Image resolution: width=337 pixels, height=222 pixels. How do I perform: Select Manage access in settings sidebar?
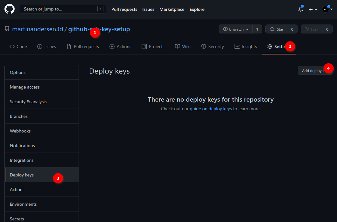point(42,87)
